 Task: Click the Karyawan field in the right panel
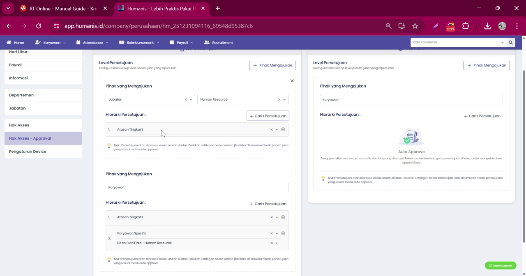click(411, 99)
